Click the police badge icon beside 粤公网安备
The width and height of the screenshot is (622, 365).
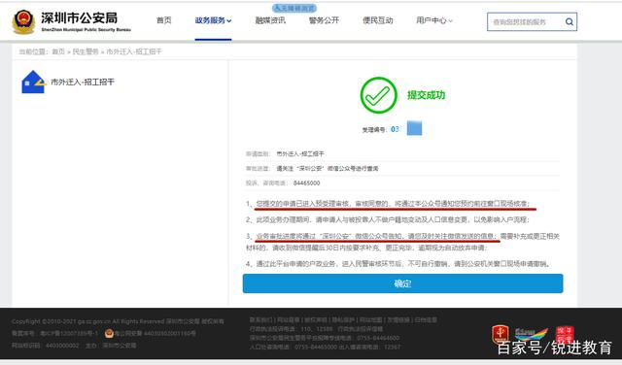[109, 334]
